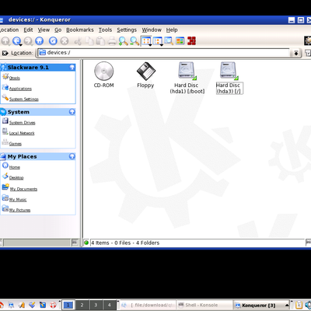Screen dimensions: 311x311
Task: Click the Forward navigation arrow
Action: pos(28,41)
